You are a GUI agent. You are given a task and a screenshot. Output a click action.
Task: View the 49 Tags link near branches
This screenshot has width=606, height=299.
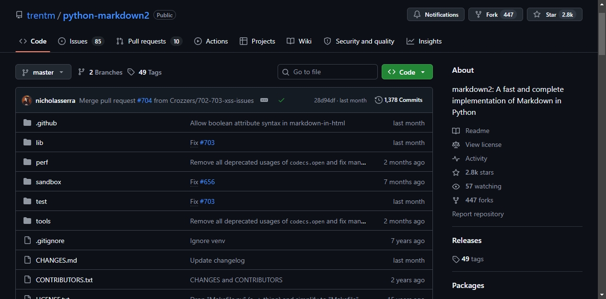click(x=144, y=72)
